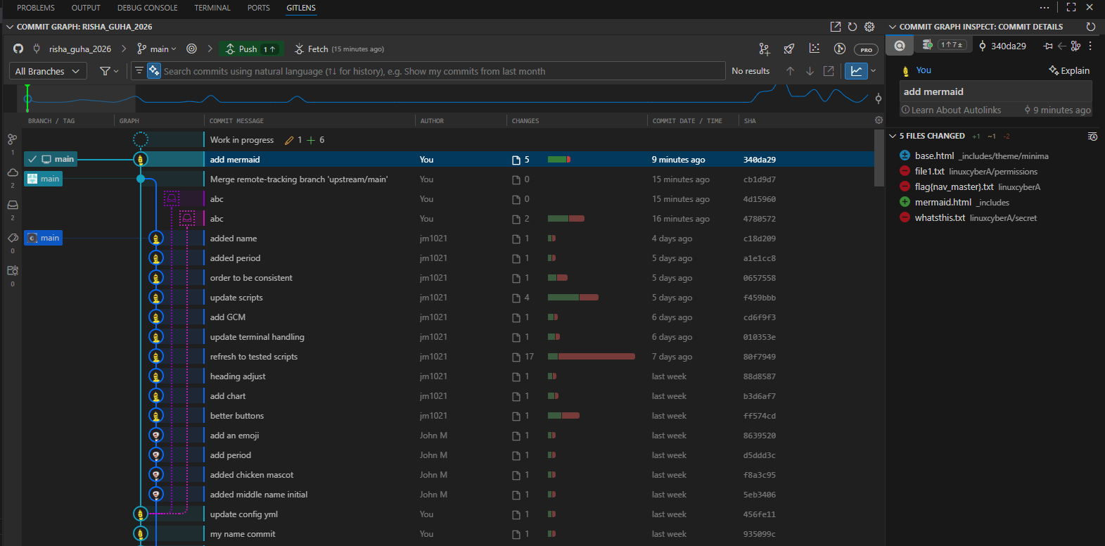This screenshot has height=546, width=1105.
Task: Fetch latest changes from remote
Action: tap(317, 49)
